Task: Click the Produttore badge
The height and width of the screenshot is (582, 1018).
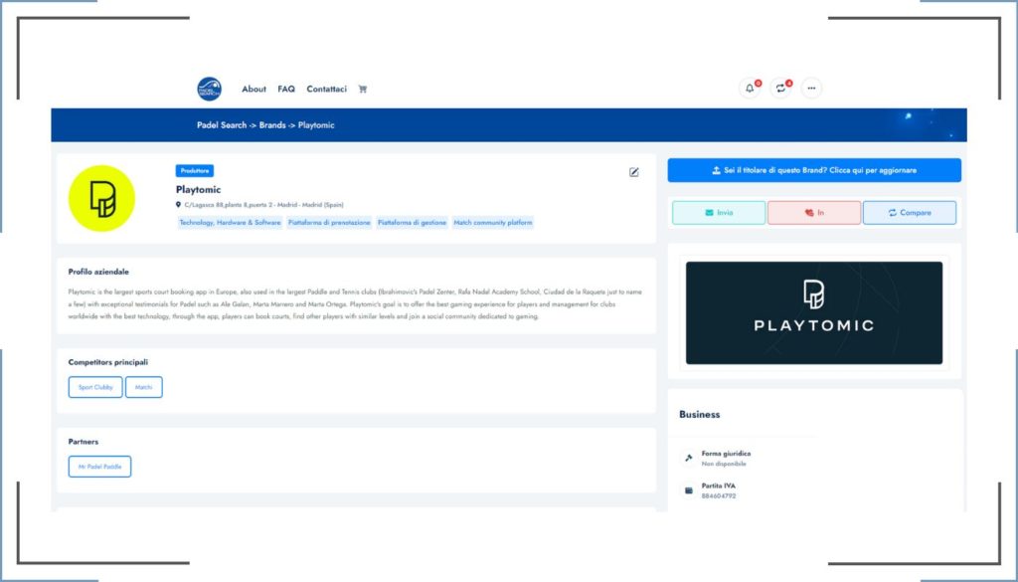Action: click(x=195, y=171)
